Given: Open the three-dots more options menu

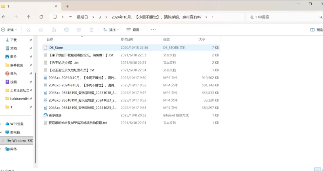Looking at the screenshot, I should [153, 30].
